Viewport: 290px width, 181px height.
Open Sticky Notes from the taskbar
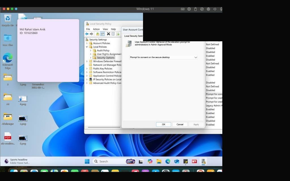click(x=185, y=161)
